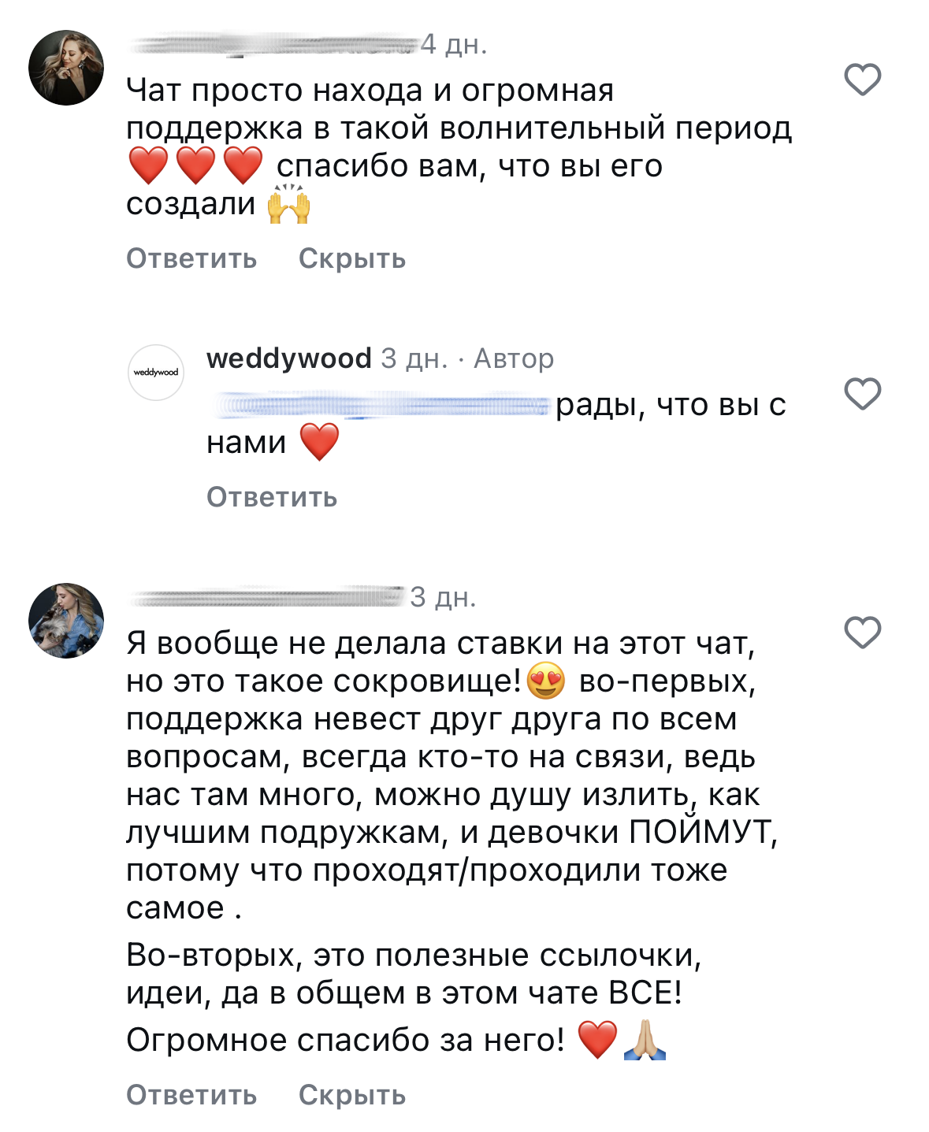Open avatar of woman holding a dog
The width and height of the screenshot is (929, 1132).
[66, 621]
